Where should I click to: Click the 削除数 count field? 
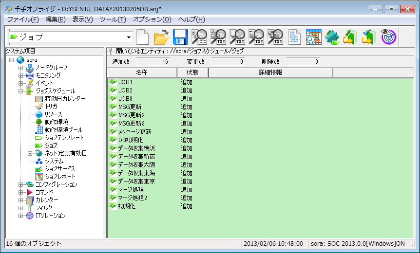(303, 62)
